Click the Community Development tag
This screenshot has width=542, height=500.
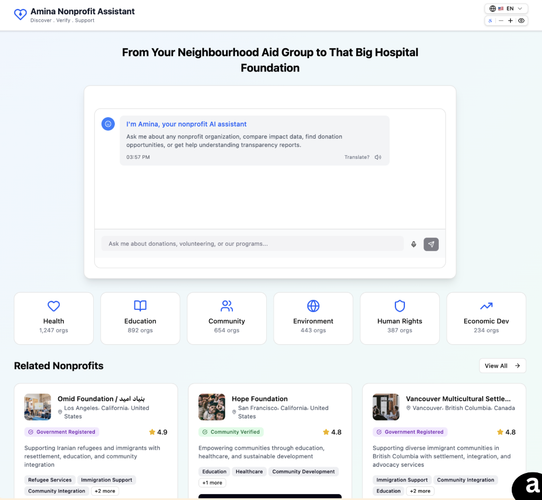coord(303,471)
